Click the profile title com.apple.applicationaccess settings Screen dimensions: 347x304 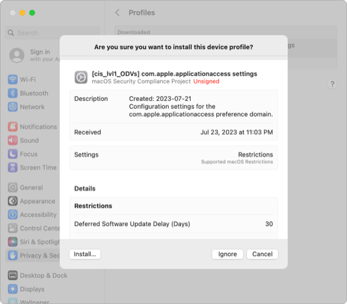tap(174, 73)
